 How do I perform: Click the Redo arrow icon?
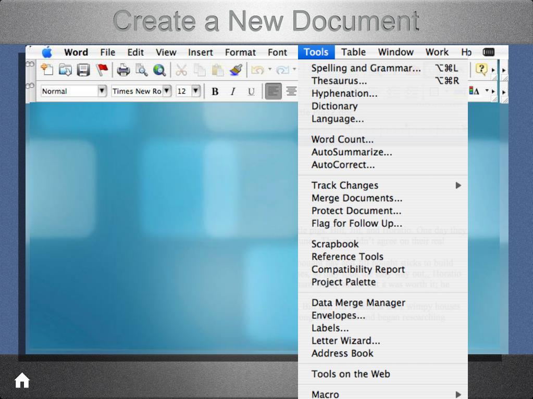pyautogui.click(x=282, y=70)
